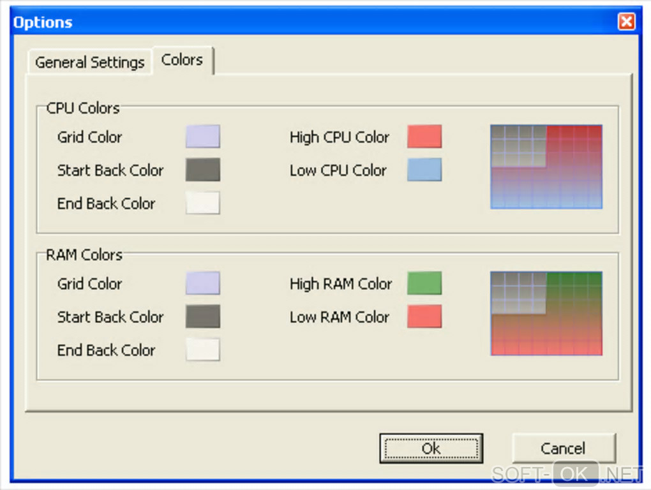The image size is (651, 490).
Task: Close the Options window
Action: 626,22
